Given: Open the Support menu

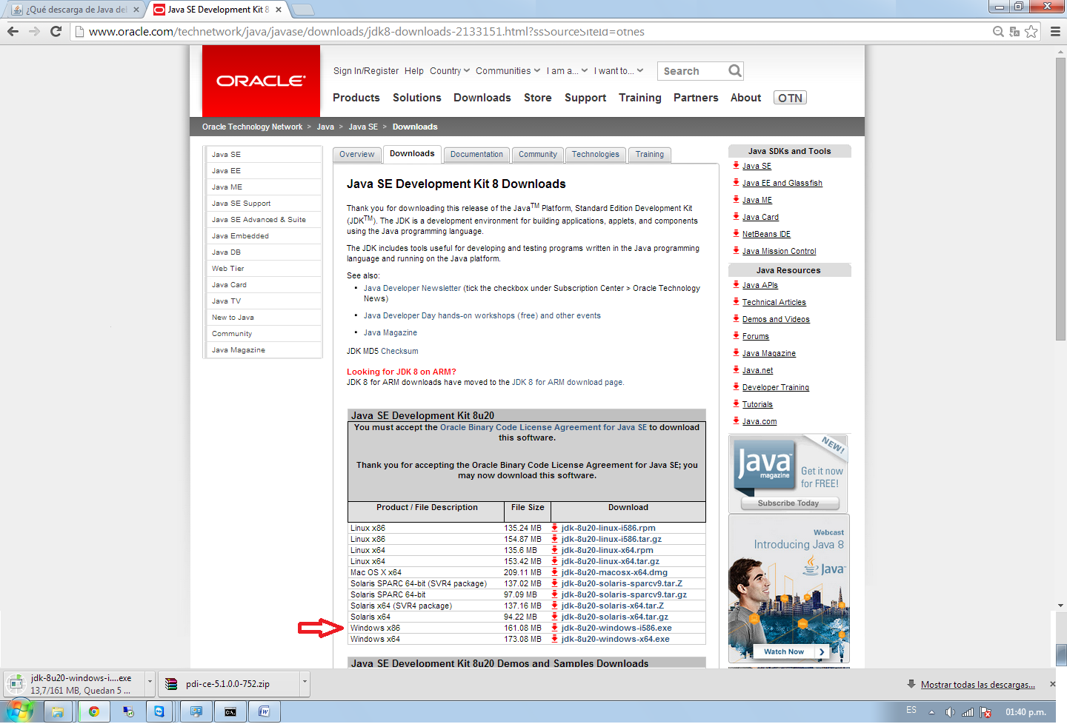Looking at the screenshot, I should (x=585, y=98).
